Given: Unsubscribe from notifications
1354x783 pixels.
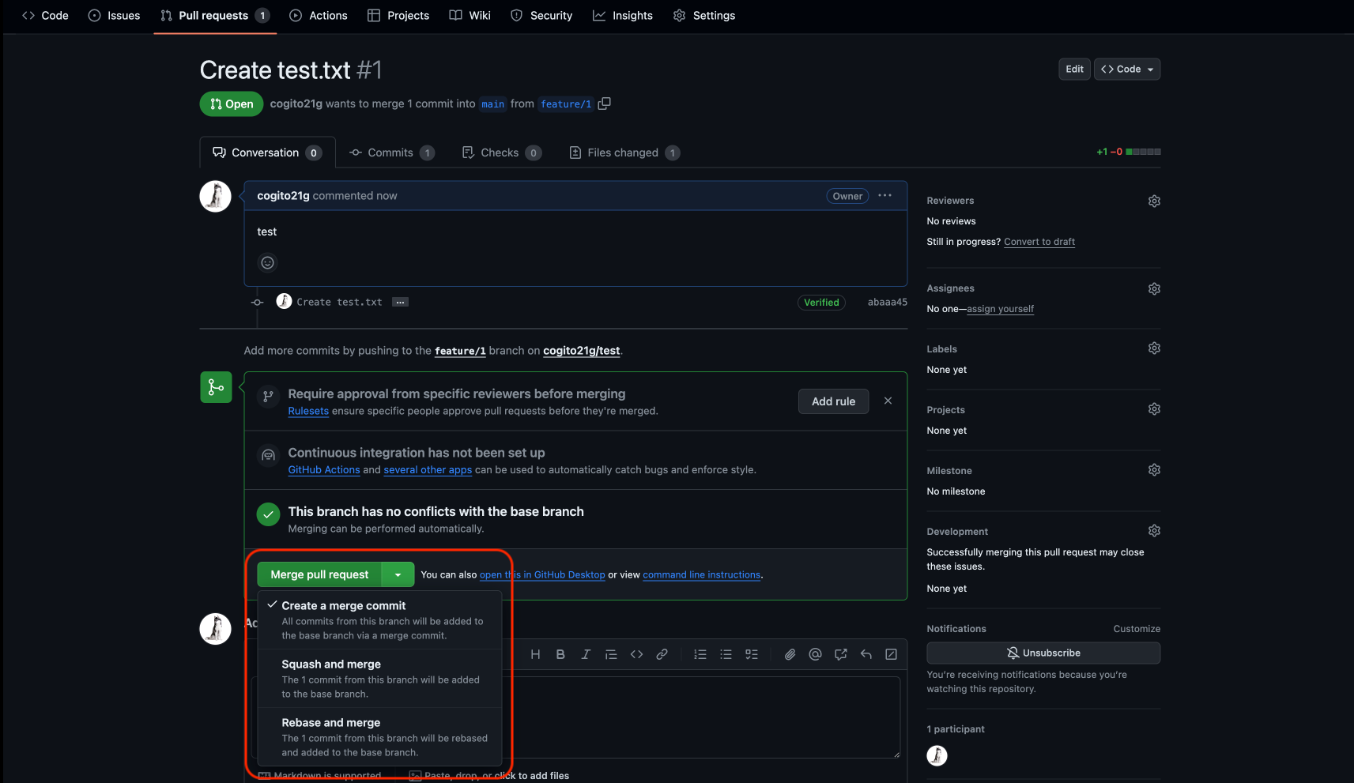Looking at the screenshot, I should point(1043,653).
